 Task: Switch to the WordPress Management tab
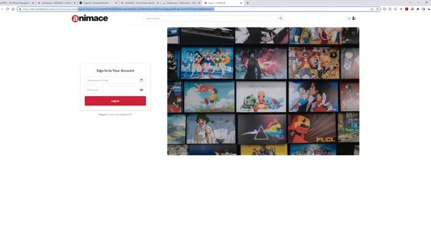[x=17, y=3]
